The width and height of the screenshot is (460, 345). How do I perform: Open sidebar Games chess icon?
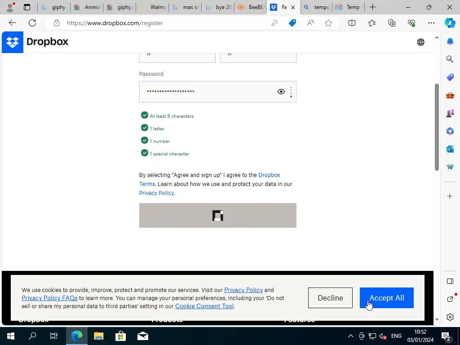(450, 113)
